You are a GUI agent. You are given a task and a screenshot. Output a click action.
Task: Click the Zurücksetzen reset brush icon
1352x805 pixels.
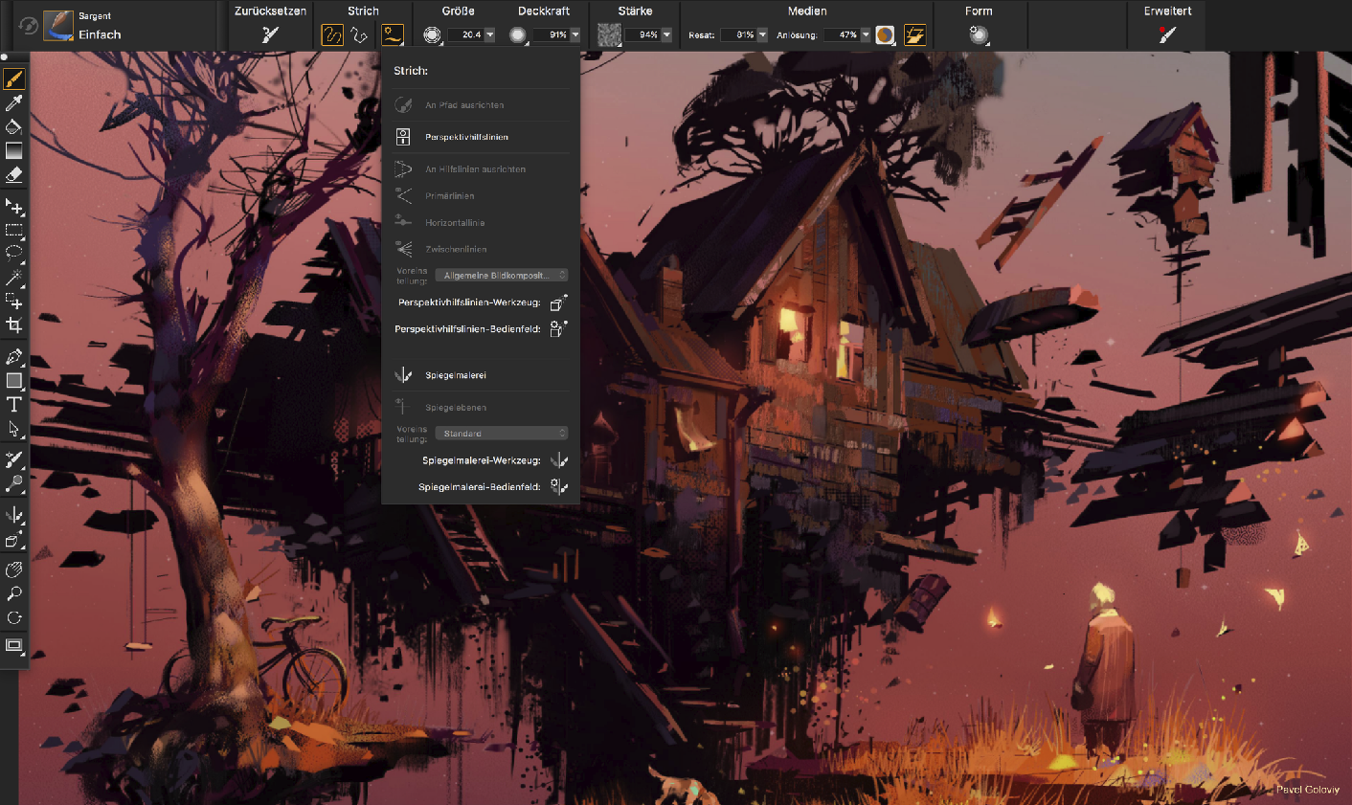click(270, 34)
